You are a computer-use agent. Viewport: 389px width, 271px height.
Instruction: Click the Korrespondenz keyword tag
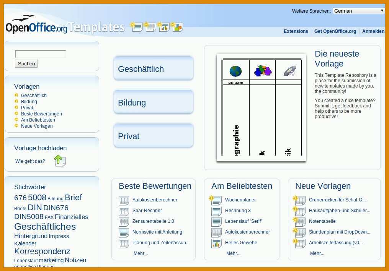(42, 251)
